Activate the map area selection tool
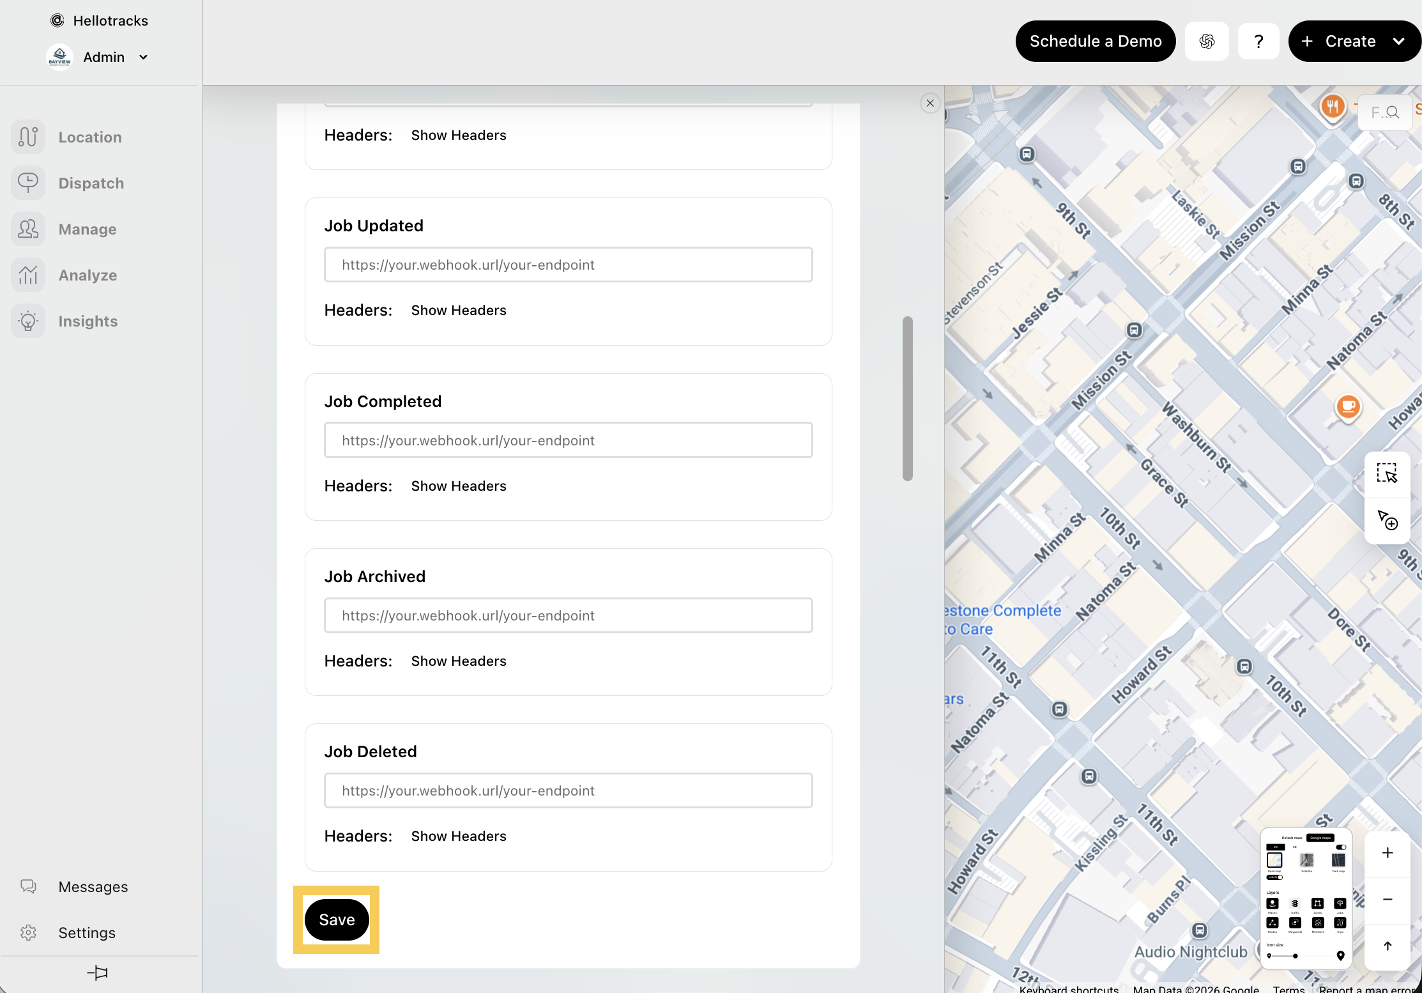The width and height of the screenshot is (1422, 993). click(1387, 473)
